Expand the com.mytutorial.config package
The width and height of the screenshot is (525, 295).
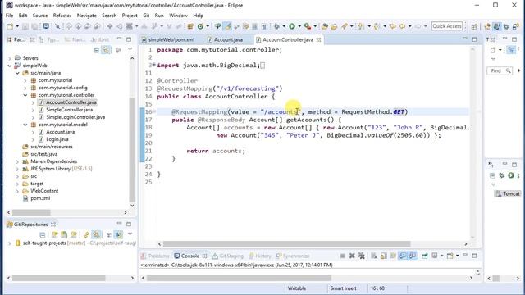click(x=25, y=88)
